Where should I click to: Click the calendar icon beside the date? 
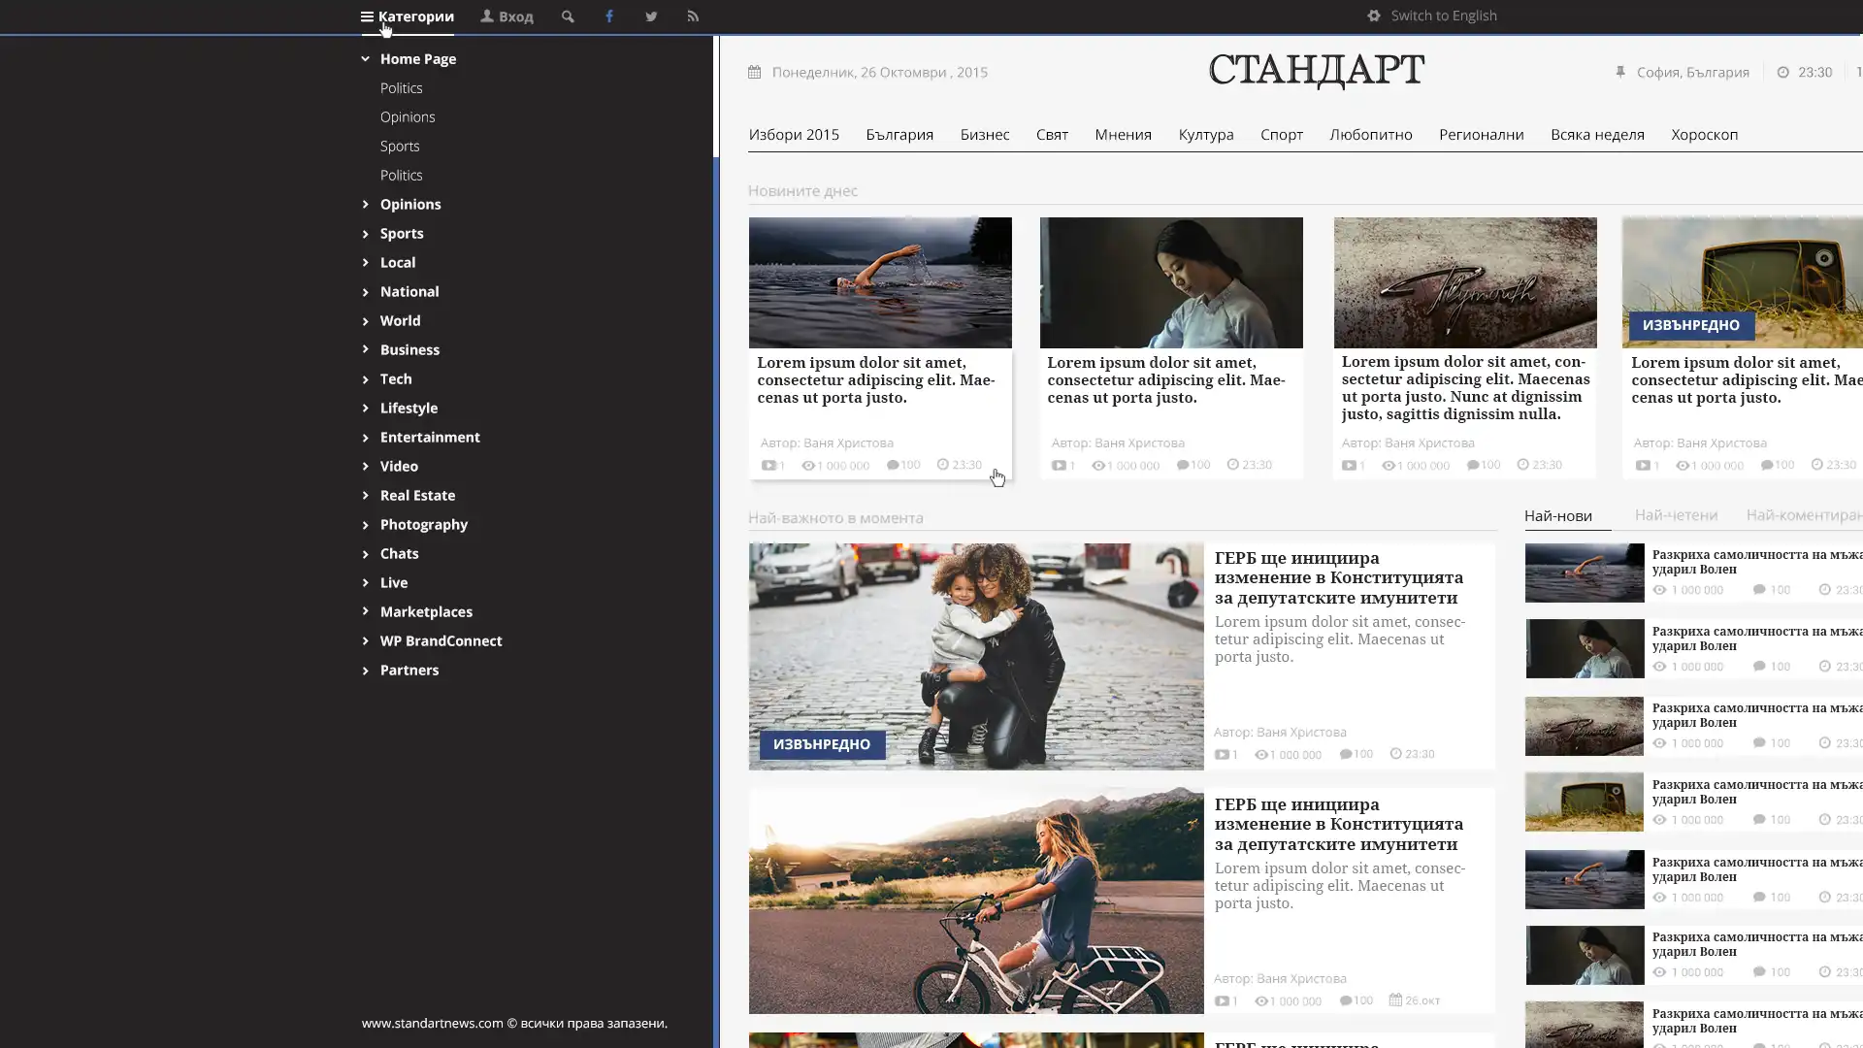pos(756,71)
